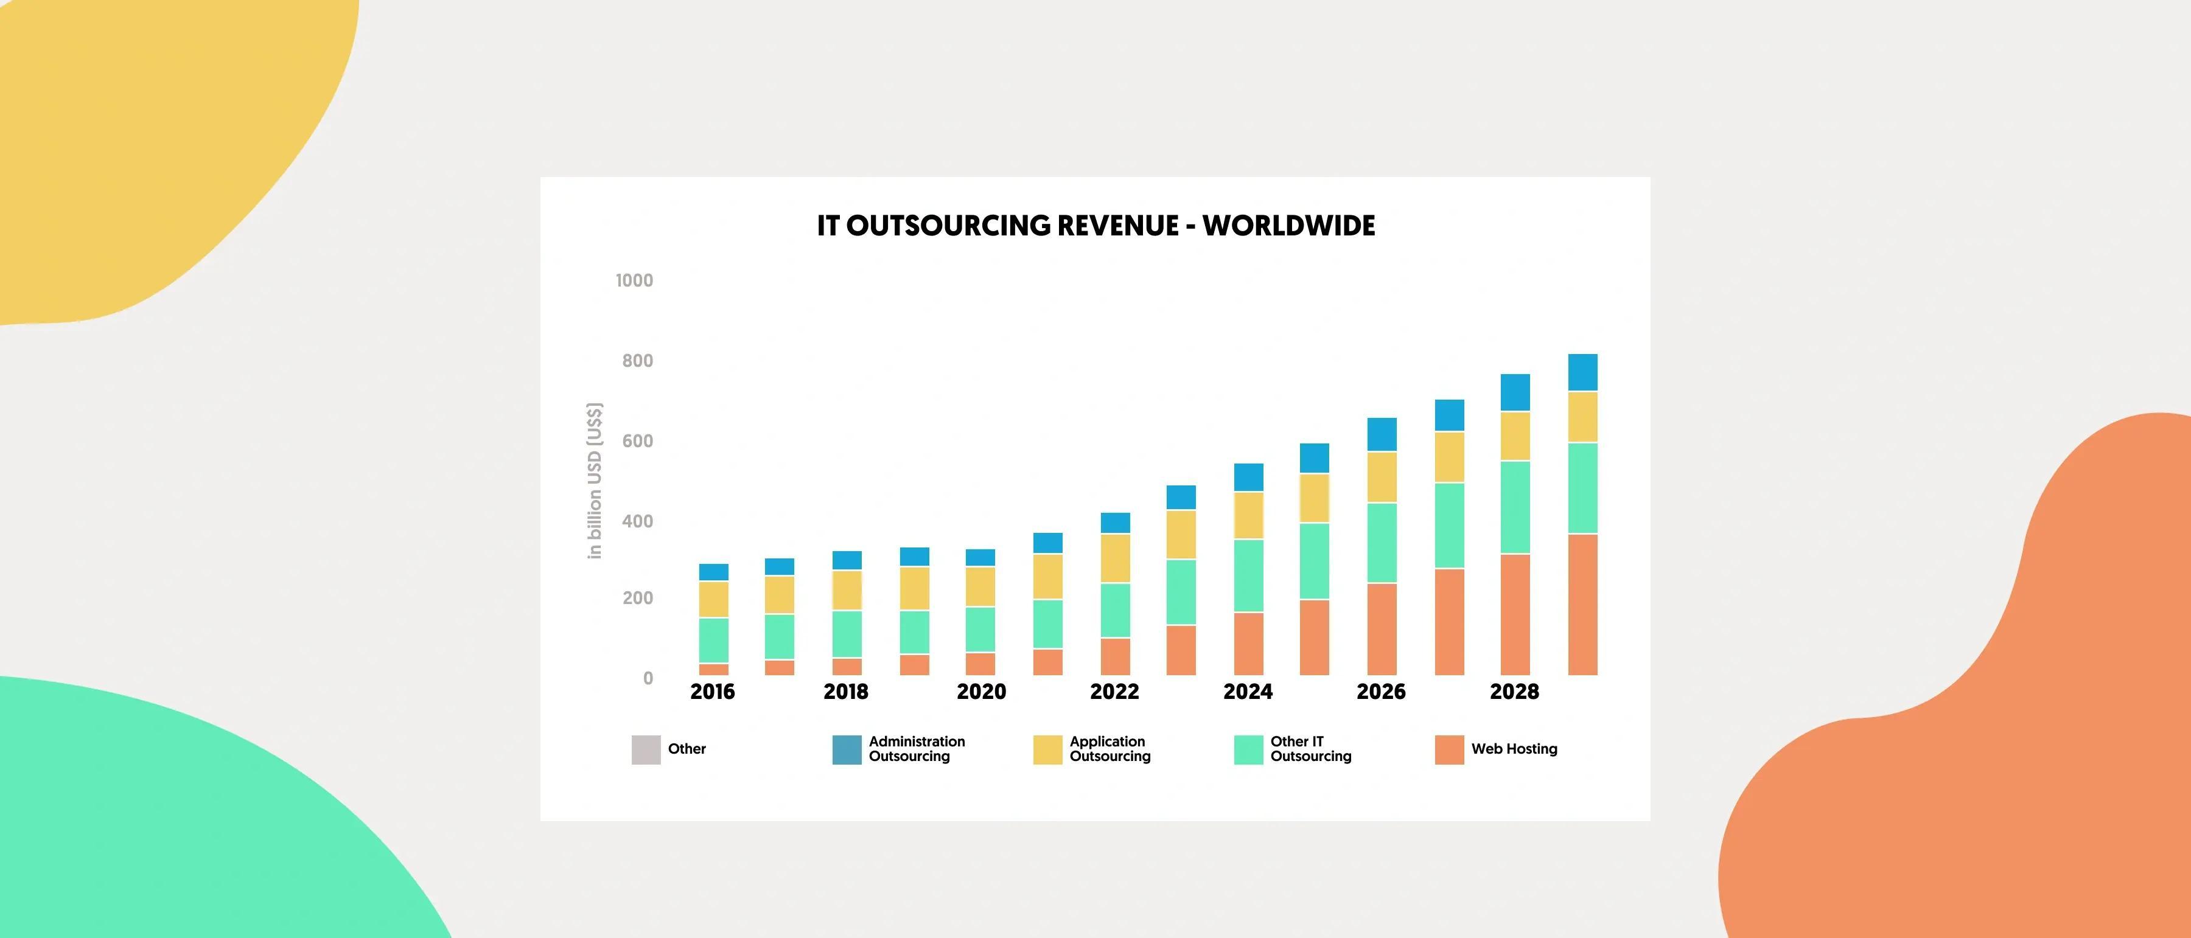
Task: Select the 'Web Hosting' legend label
Action: point(1514,749)
